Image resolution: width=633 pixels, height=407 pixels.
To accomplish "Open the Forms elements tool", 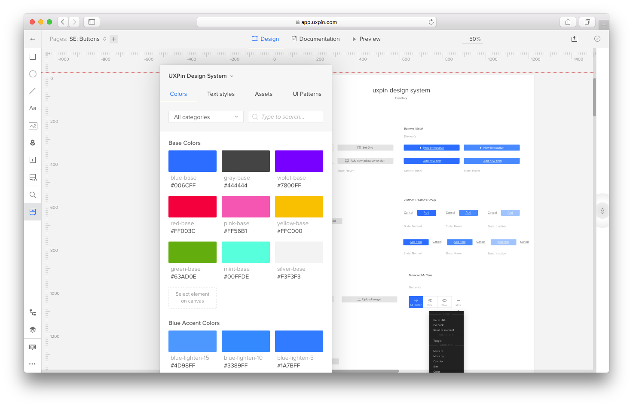I will [x=33, y=177].
